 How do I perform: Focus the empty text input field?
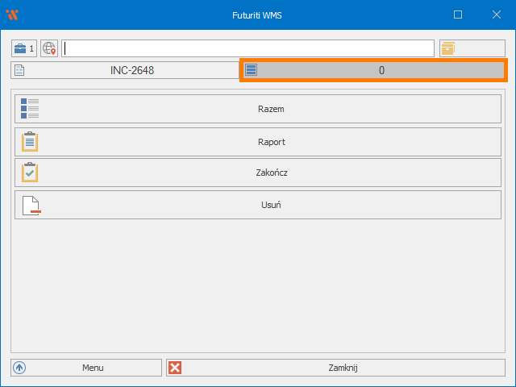point(248,48)
